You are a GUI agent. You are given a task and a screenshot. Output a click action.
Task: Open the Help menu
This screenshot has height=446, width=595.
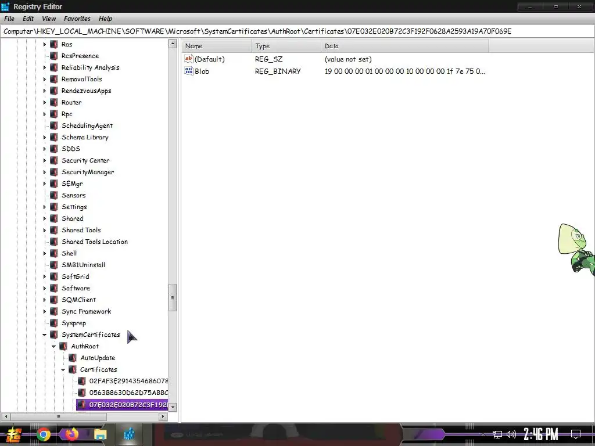[x=106, y=19]
